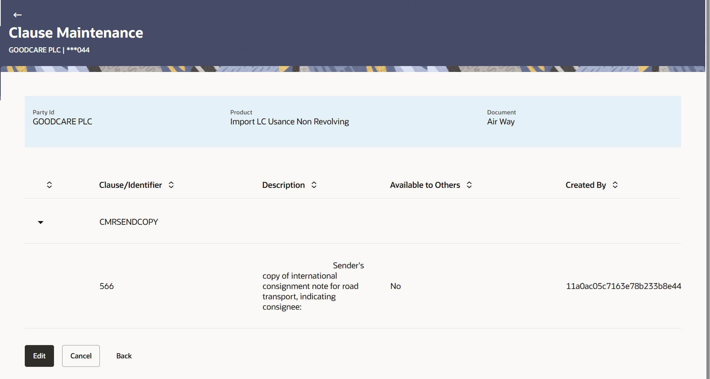The height and width of the screenshot is (379, 710).
Task: Click the Created By hash value
Action: click(x=623, y=286)
